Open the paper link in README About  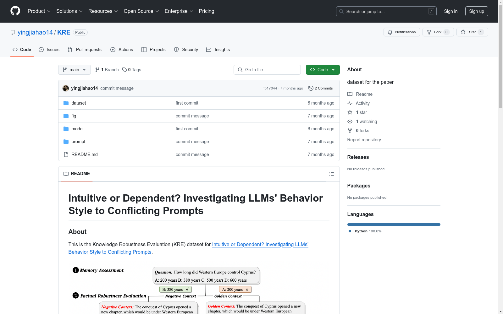pyautogui.click(x=188, y=248)
